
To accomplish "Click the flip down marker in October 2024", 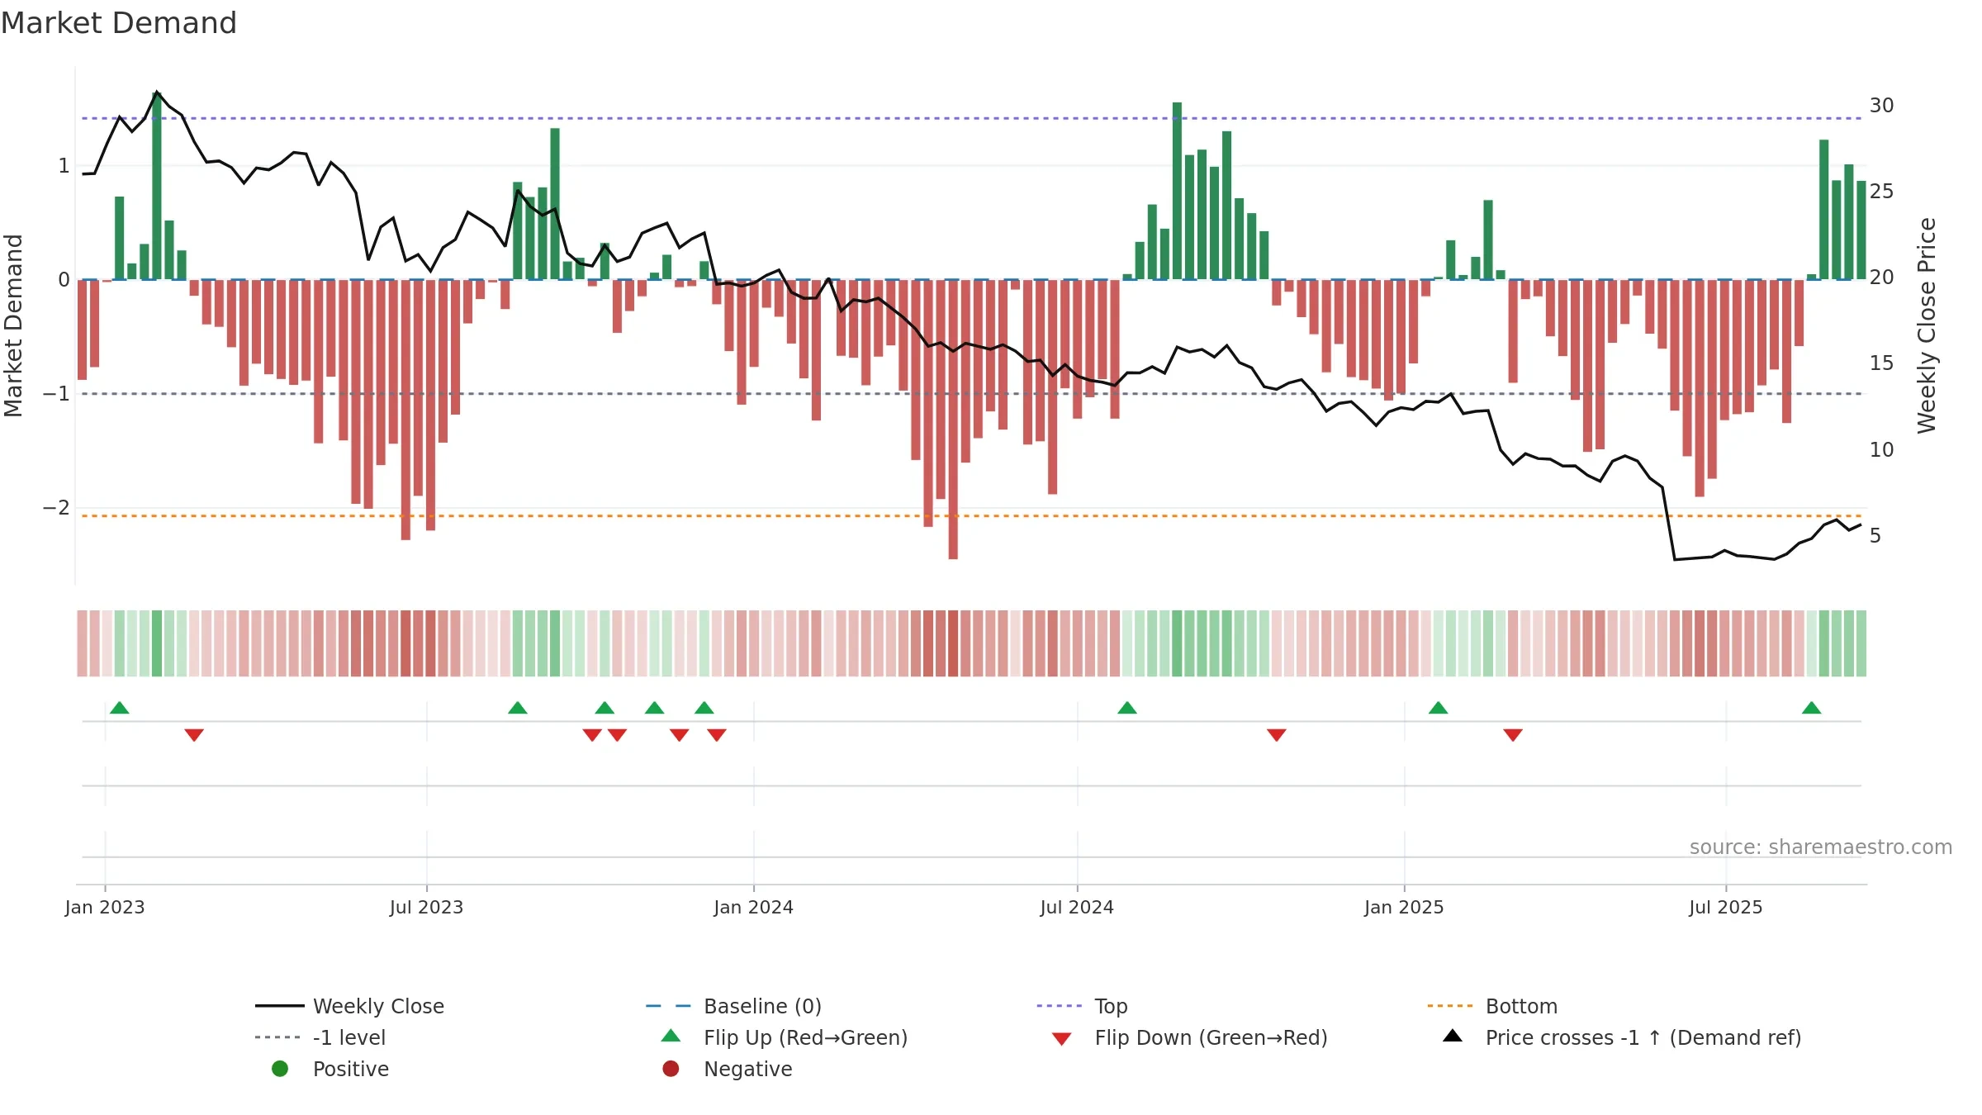I will (x=1277, y=735).
